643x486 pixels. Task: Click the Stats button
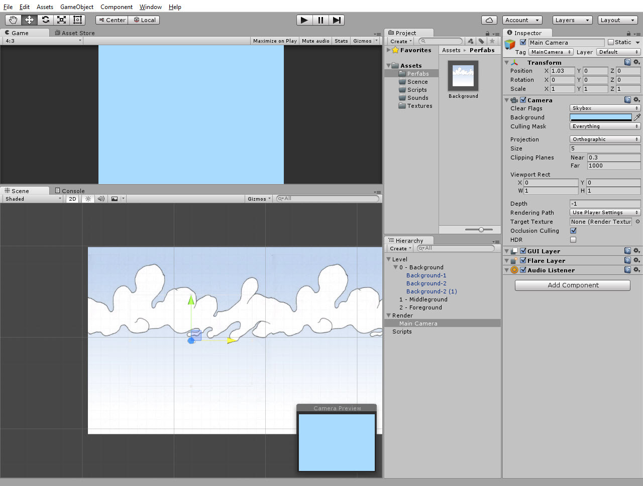(341, 41)
